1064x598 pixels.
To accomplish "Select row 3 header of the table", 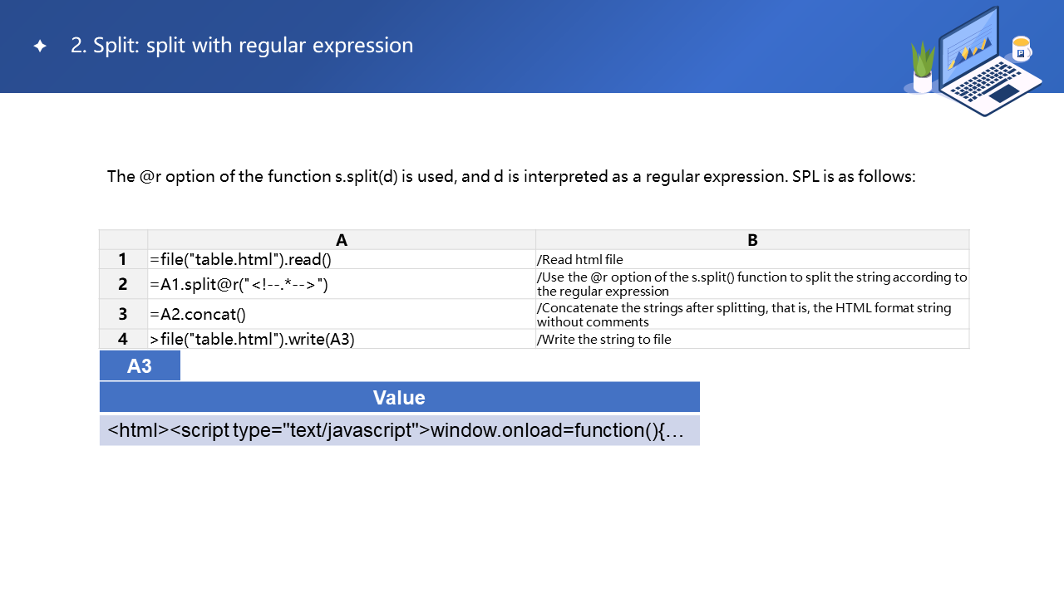I will 123,314.
